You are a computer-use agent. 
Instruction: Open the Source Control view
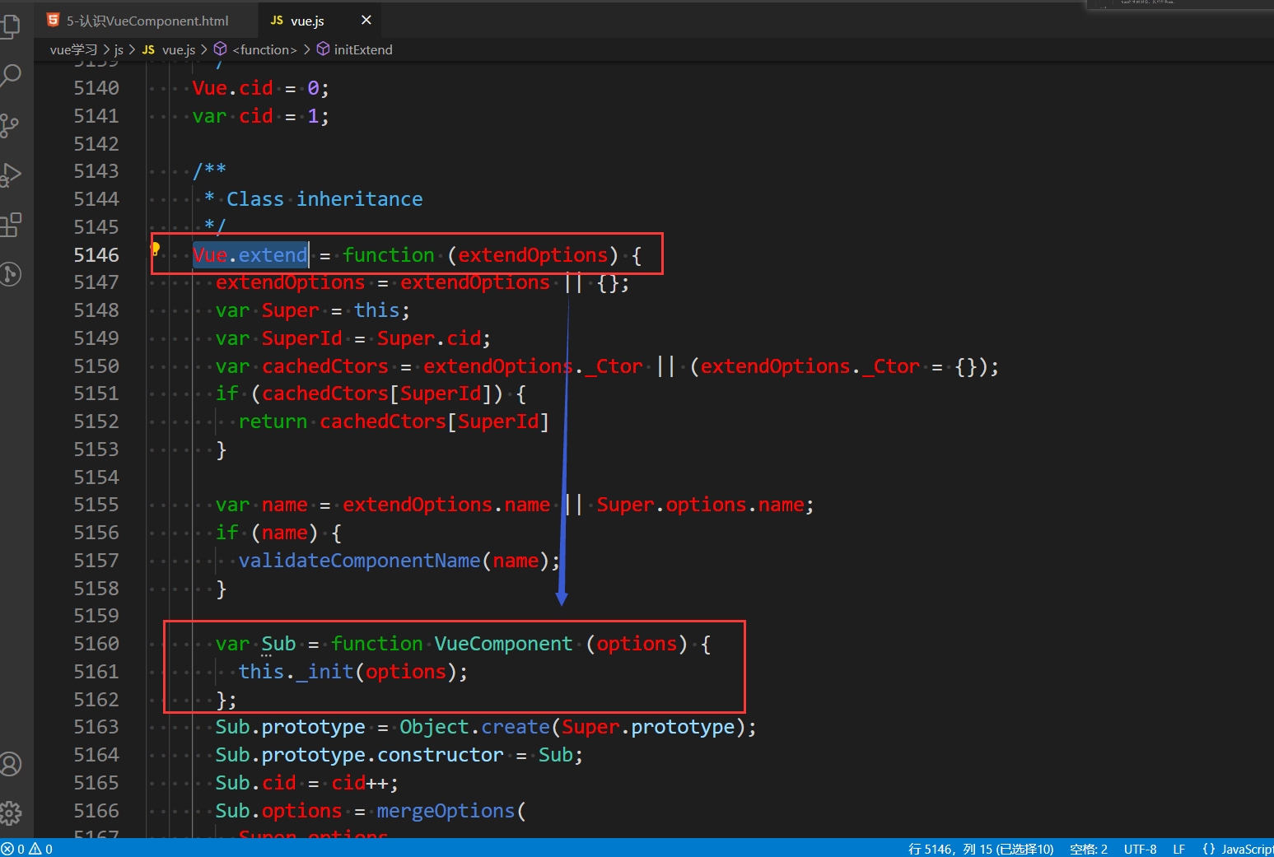click(x=11, y=125)
